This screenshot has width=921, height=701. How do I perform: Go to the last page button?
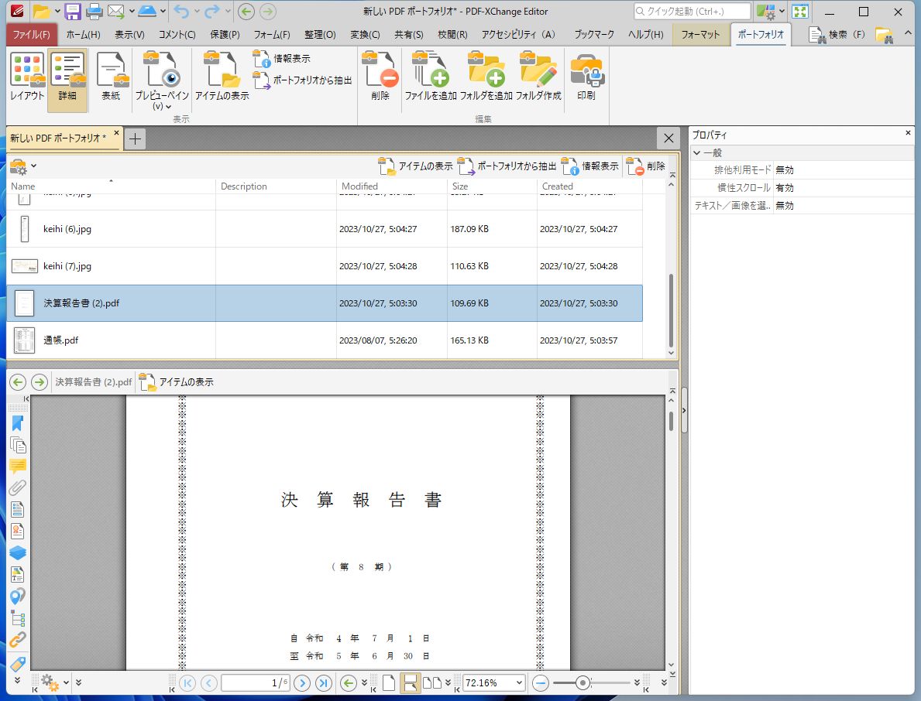tap(324, 682)
